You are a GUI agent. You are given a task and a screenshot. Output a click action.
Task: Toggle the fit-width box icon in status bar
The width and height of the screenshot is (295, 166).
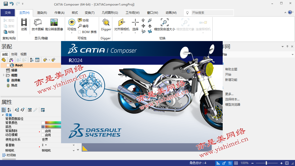(236, 163)
